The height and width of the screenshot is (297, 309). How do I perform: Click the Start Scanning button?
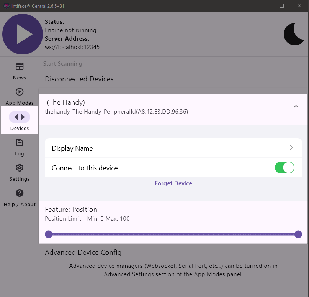pos(63,64)
